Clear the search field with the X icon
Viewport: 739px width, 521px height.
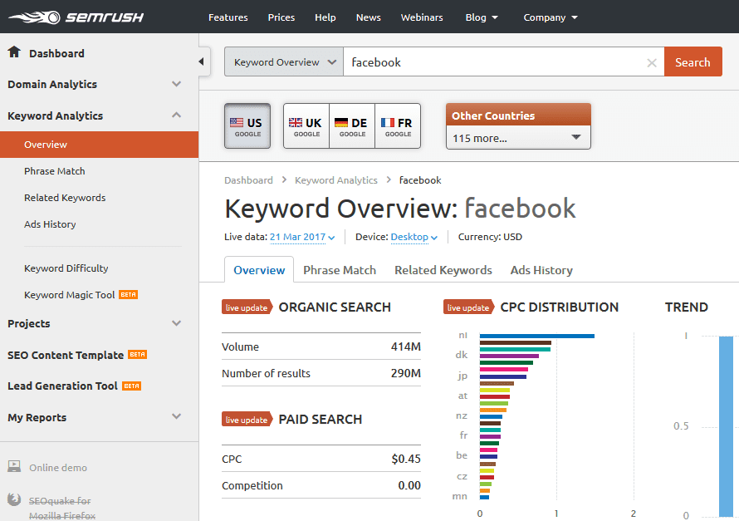652,62
